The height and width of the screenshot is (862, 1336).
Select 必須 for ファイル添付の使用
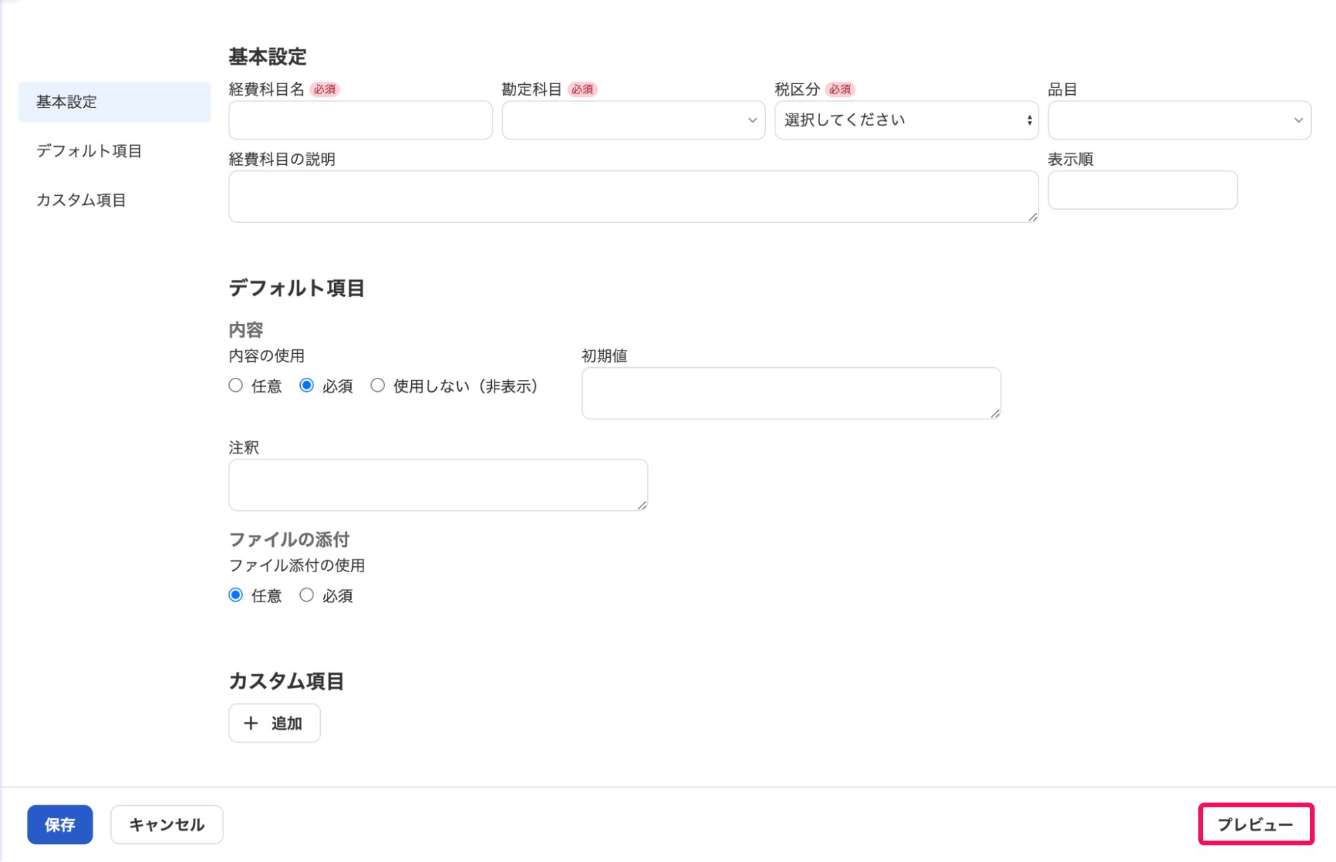pyautogui.click(x=306, y=595)
